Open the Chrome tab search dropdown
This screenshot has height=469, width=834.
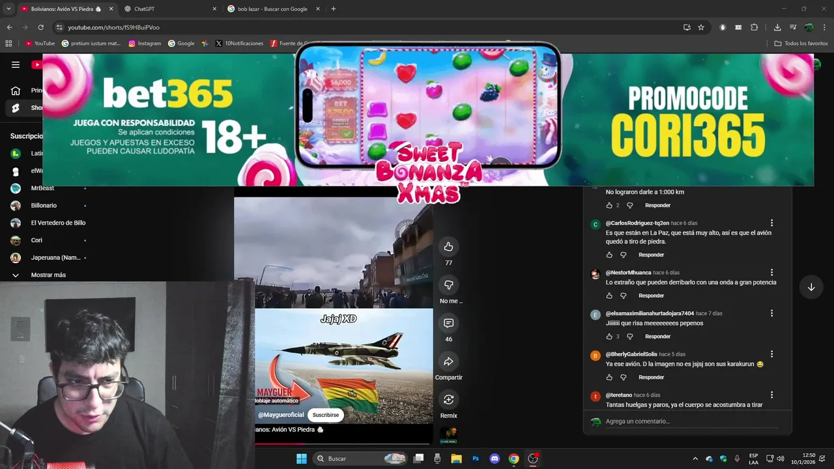tap(8, 9)
